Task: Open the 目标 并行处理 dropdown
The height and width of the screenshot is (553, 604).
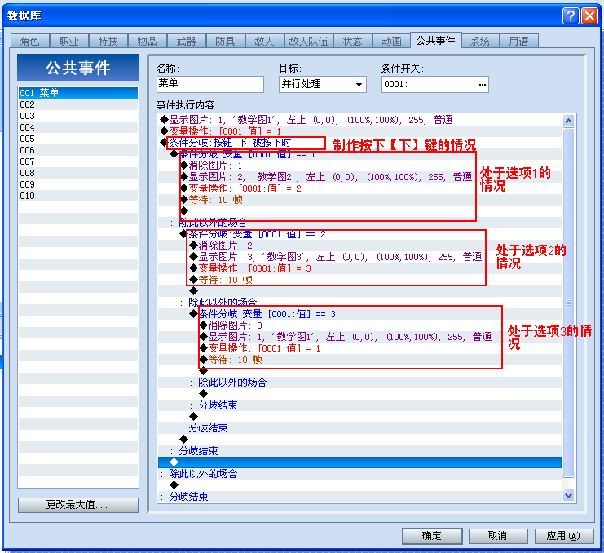Action: [x=323, y=84]
